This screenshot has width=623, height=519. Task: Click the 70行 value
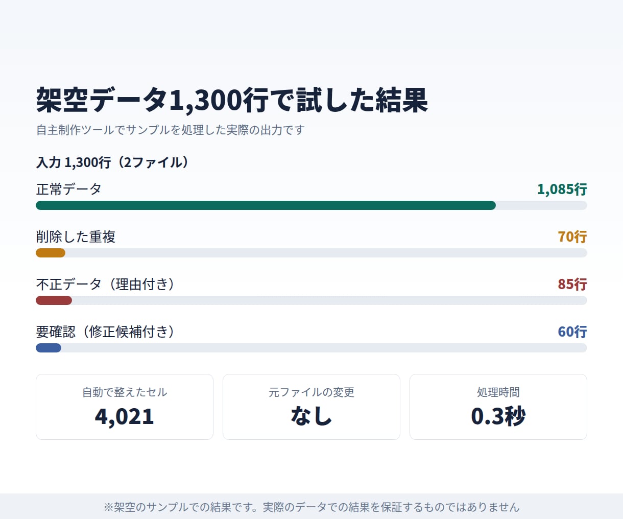click(x=572, y=237)
